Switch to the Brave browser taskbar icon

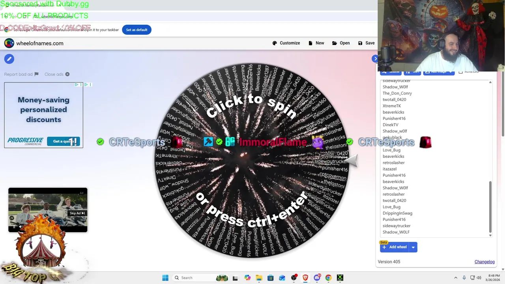[305, 278]
